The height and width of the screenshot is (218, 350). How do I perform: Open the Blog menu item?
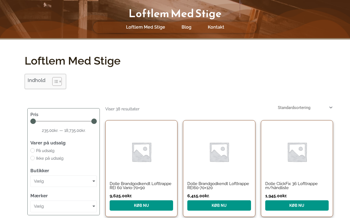pyautogui.click(x=186, y=27)
